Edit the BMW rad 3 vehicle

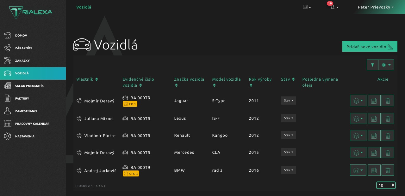pyautogui.click(x=374, y=170)
